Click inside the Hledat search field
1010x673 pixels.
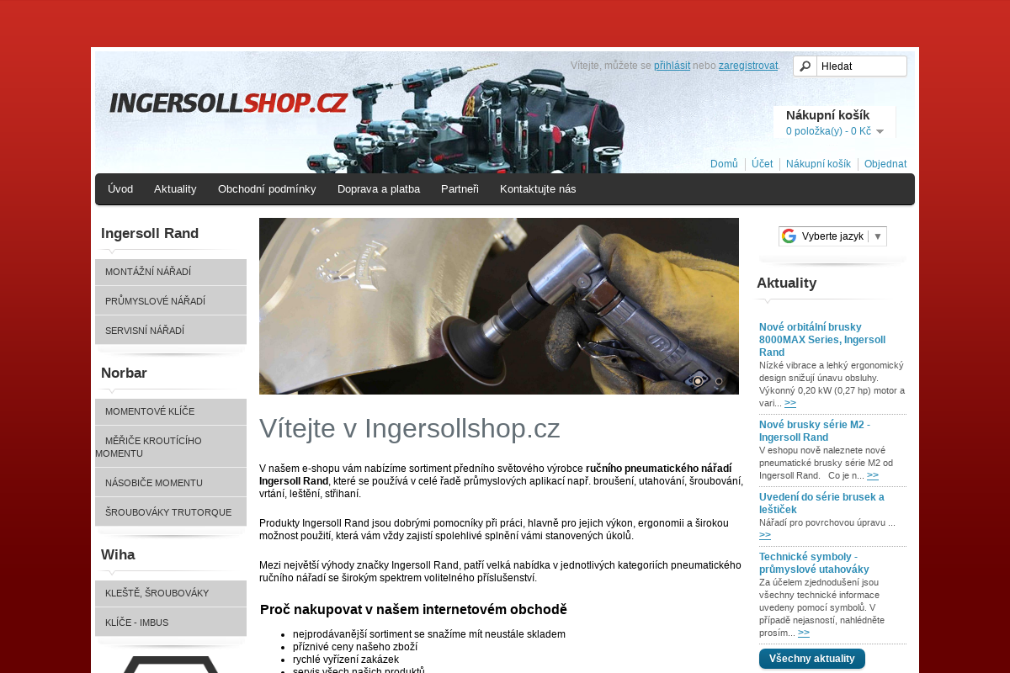click(862, 66)
